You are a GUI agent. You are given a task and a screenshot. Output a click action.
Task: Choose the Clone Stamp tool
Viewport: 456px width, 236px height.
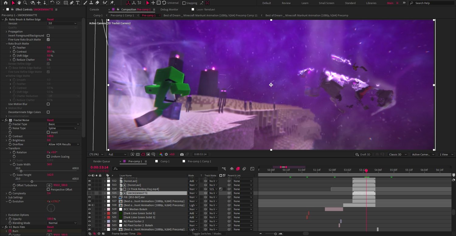[91, 3]
